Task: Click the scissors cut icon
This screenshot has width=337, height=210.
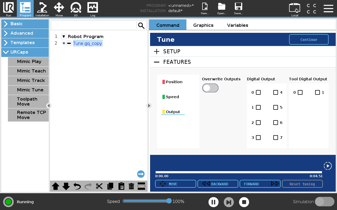Action: [x=99, y=186]
